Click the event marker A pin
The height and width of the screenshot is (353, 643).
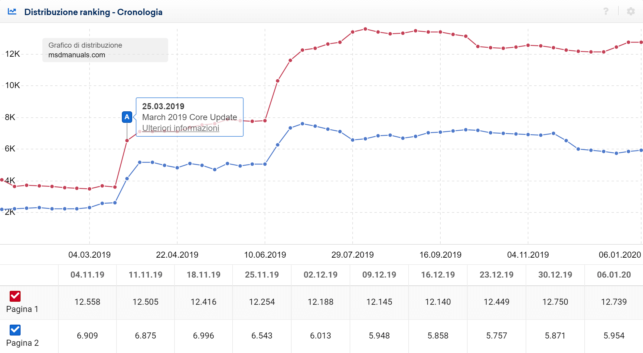[127, 117]
